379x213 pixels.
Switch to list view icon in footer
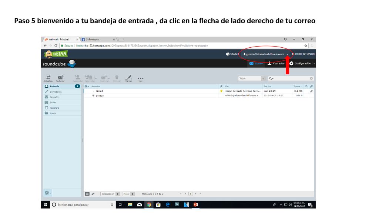(87, 194)
